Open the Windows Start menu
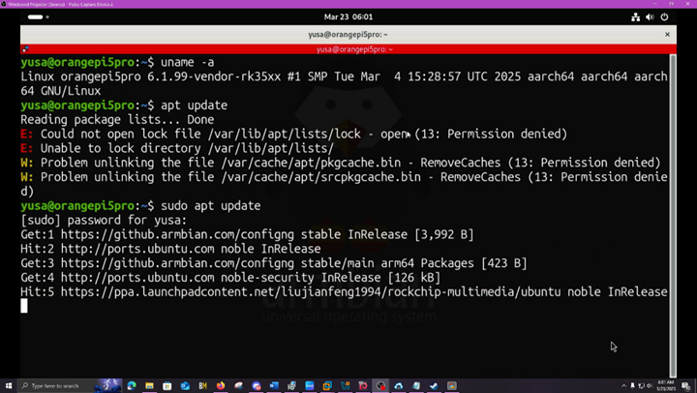Image resolution: width=697 pixels, height=393 pixels. point(8,385)
